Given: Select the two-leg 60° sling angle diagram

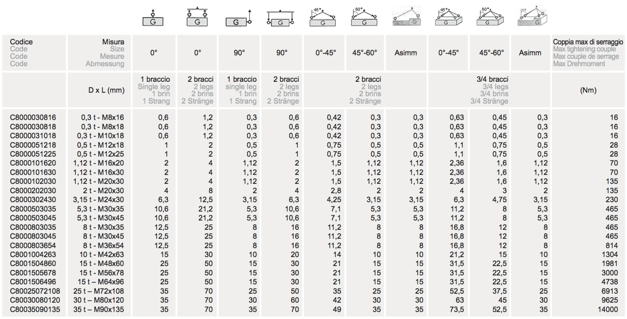Looking at the screenshot, I should click(364, 17).
